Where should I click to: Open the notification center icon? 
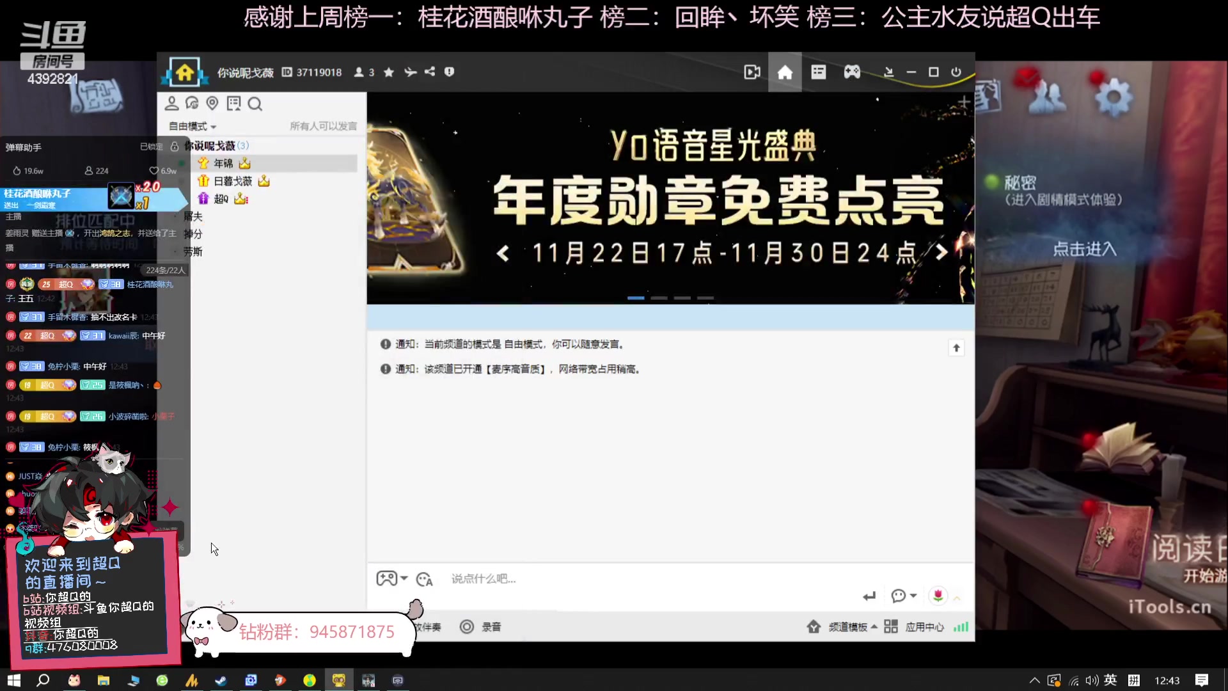[x=1201, y=680]
